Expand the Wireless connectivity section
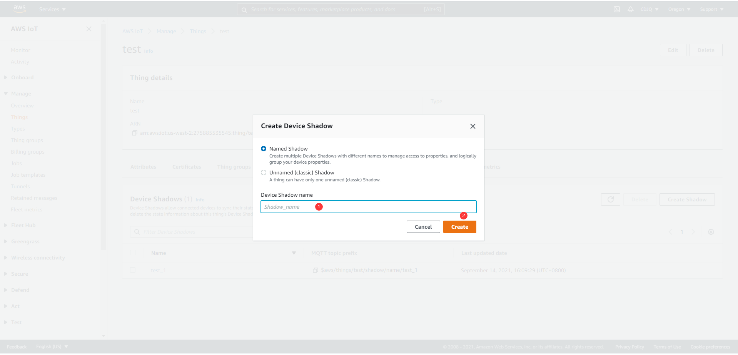 click(6, 258)
